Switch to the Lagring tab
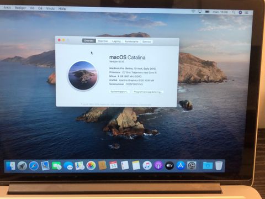Viewport: 265px width, 199px height. (116, 41)
